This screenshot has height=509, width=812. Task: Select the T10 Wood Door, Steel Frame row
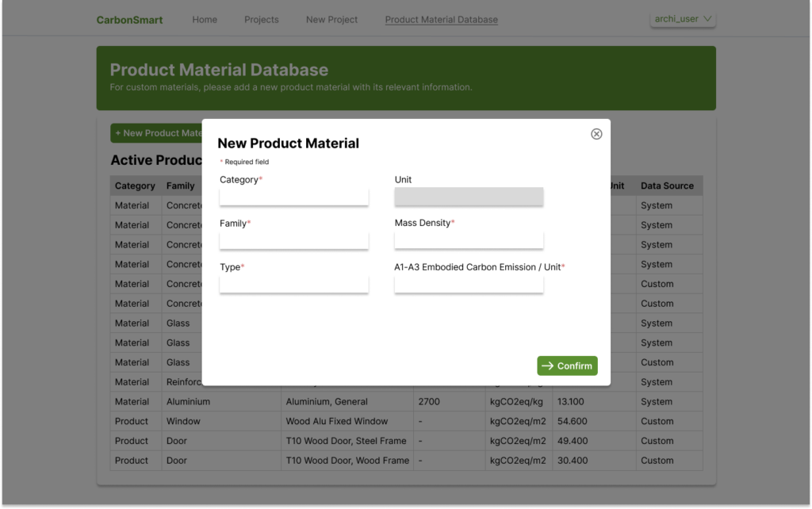click(346, 441)
